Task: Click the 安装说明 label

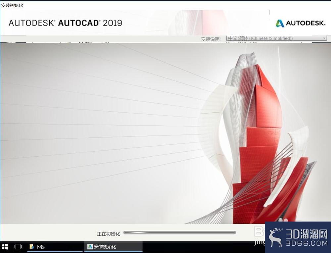Action: coord(211,39)
